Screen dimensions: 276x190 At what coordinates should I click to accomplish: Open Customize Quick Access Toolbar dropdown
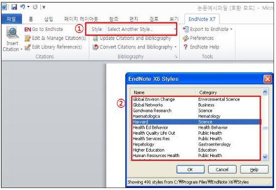click(x=43, y=7)
